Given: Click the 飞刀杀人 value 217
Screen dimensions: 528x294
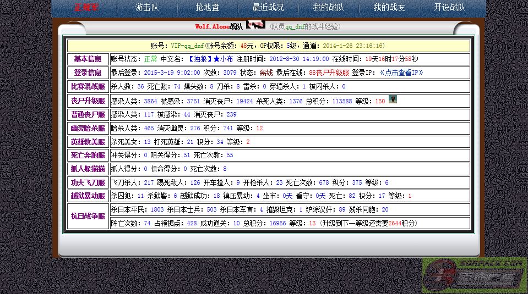Looking at the screenshot, I should tap(149, 183).
